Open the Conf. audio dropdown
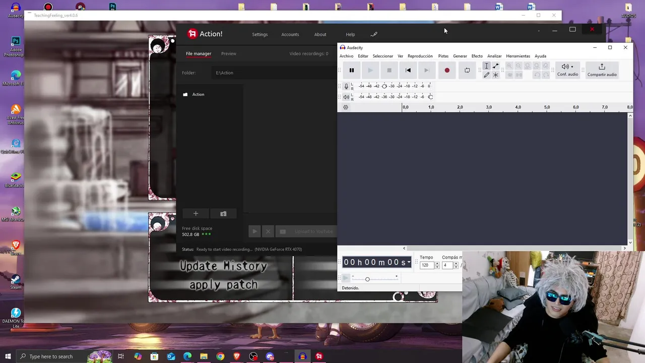Image resolution: width=645 pixels, height=363 pixels. point(567,70)
